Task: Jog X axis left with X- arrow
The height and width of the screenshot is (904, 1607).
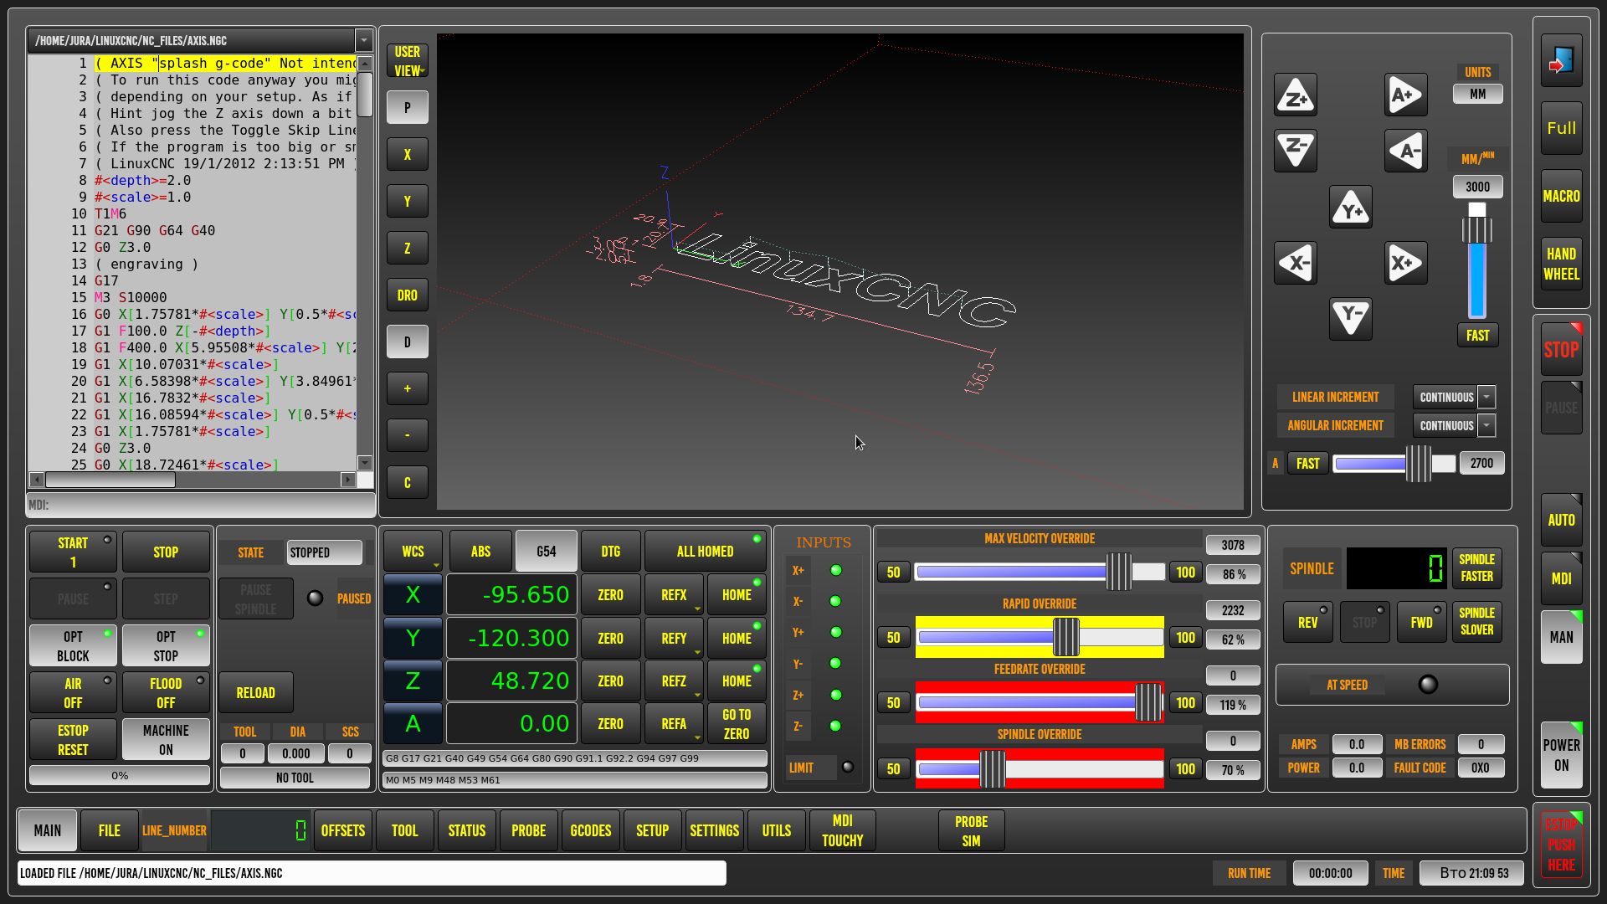Action: click(1295, 263)
